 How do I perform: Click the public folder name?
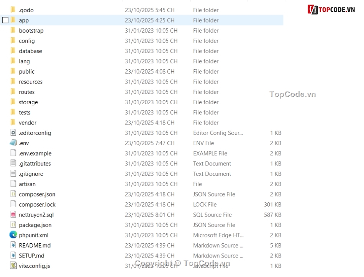[x=26, y=72]
